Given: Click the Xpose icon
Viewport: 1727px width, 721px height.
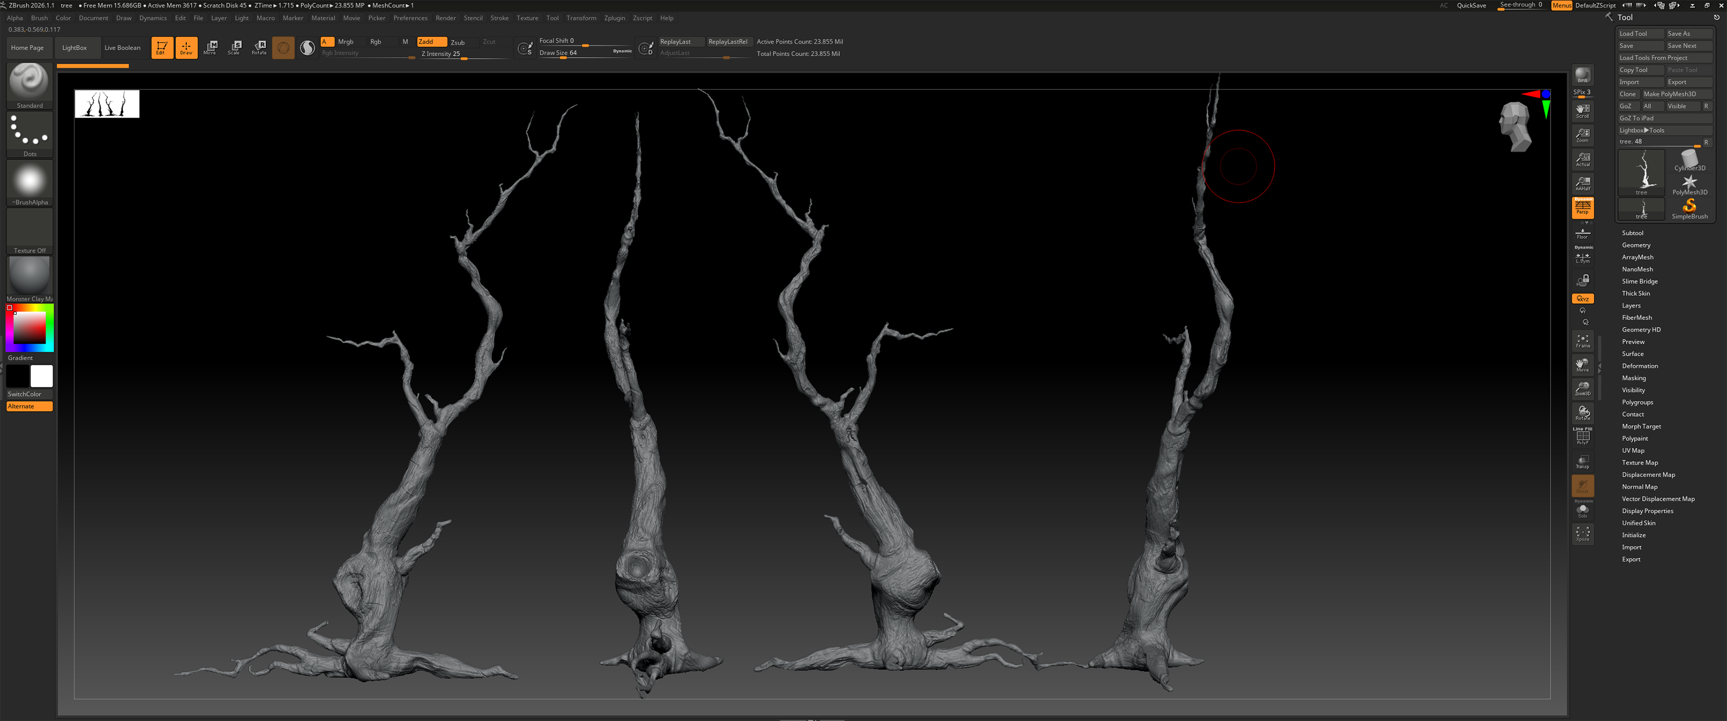Looking at the screenshot, I should tap(1582, 534).
